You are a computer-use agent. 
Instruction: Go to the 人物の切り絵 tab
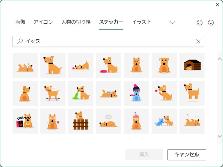click(x=76, y=22)
